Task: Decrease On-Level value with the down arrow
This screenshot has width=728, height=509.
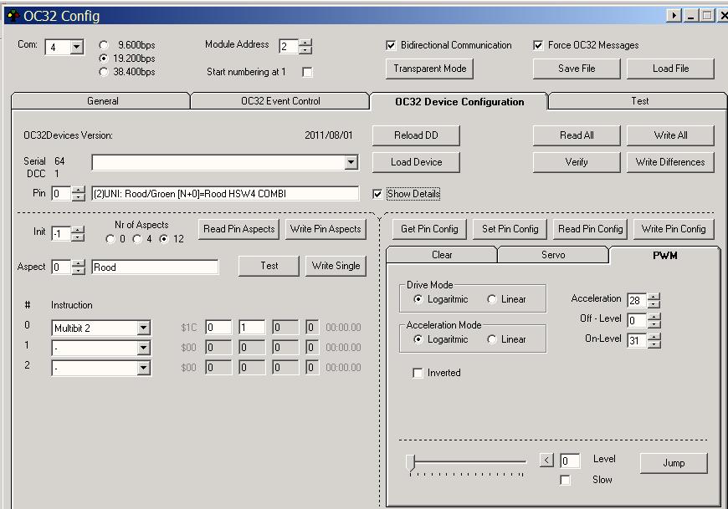Action: tap(654, 344)
